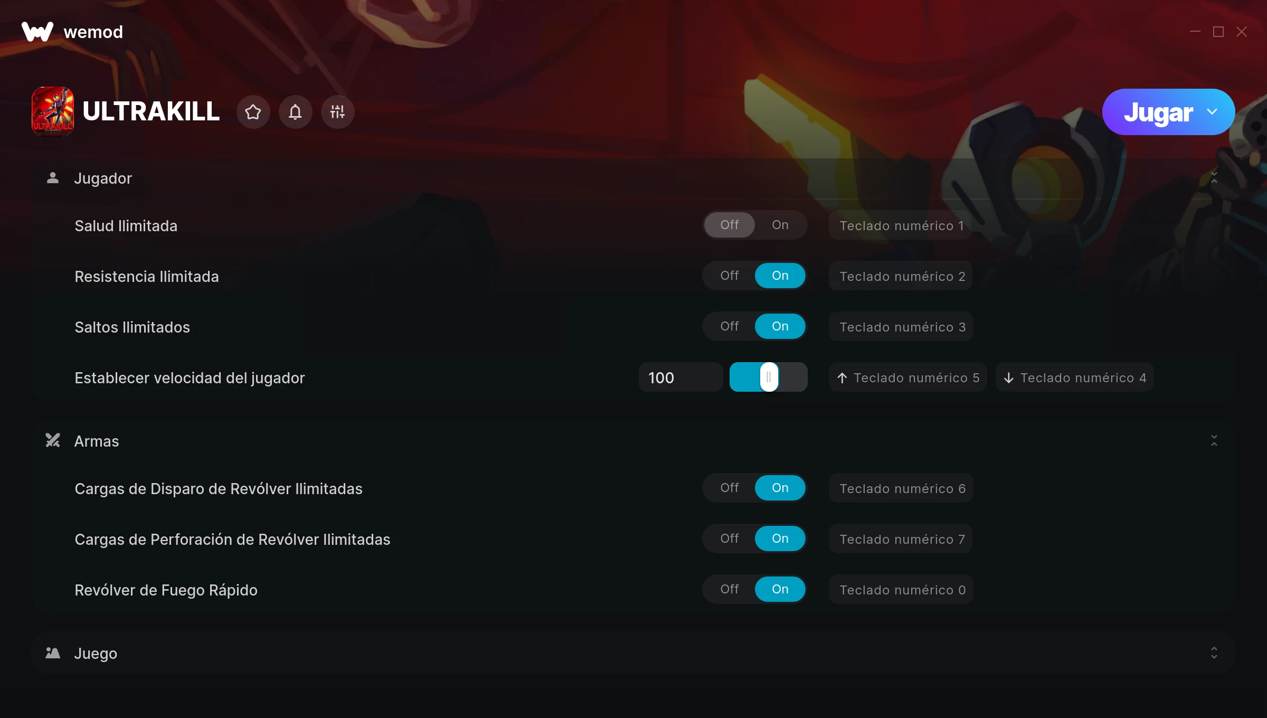This screenshot has height=718, width=1267.
Task: Click the WeMod logo
Action: pos(37,32)
